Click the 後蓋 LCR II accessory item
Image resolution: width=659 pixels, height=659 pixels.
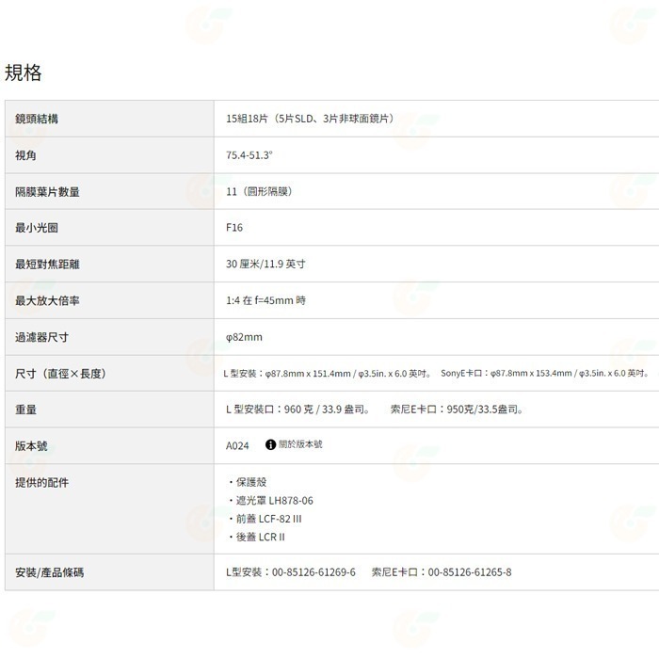[260, 537]
